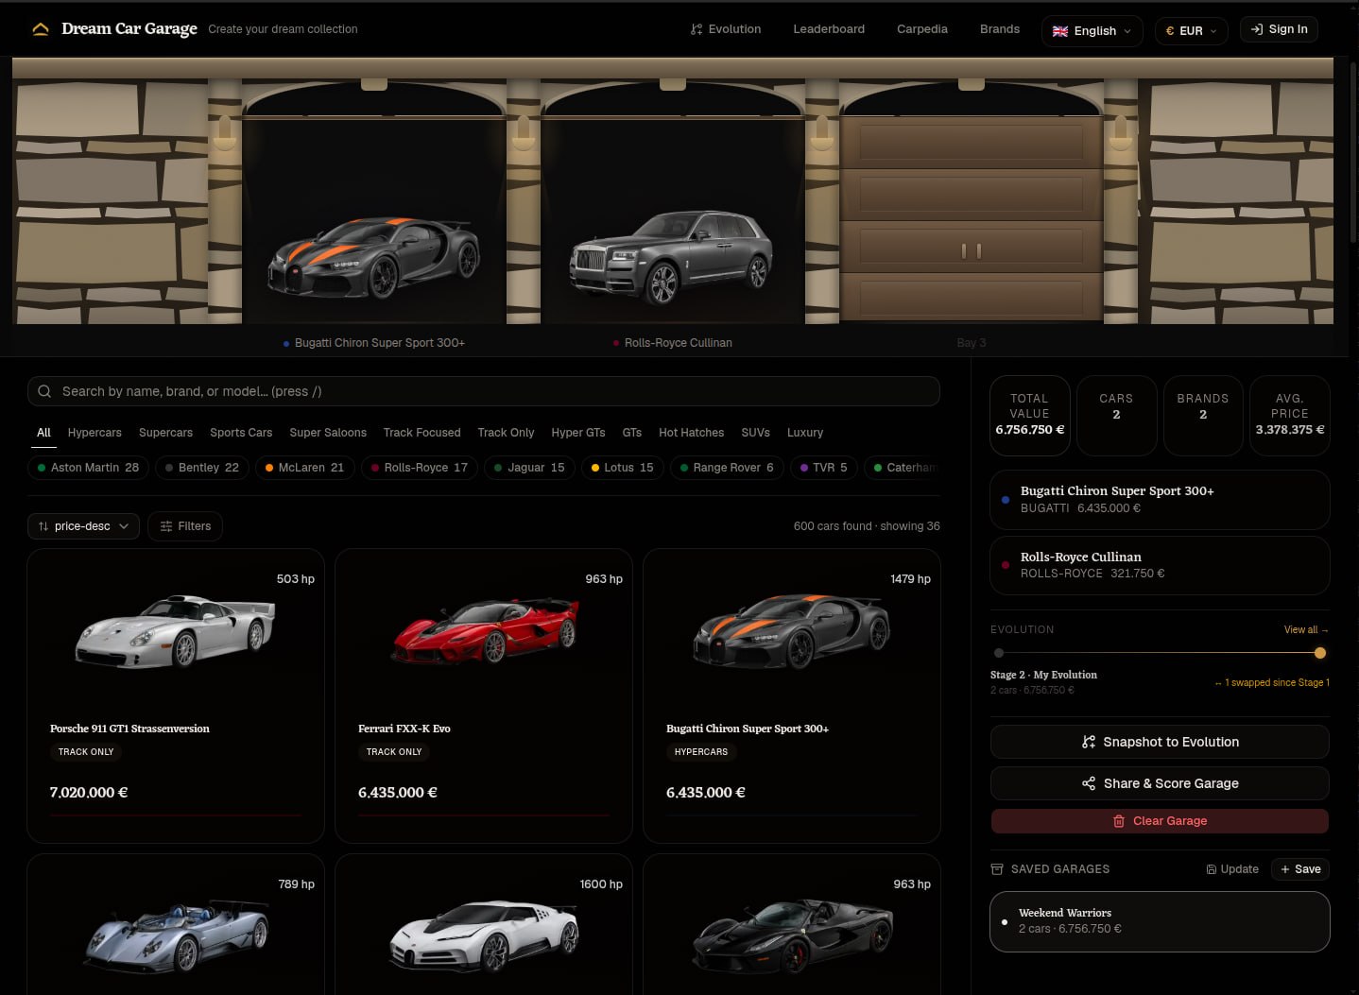1359x995 pixels.
Task: Open the EUR currency dropdown
Action: pyautogui.click(x=1191, y=31)
